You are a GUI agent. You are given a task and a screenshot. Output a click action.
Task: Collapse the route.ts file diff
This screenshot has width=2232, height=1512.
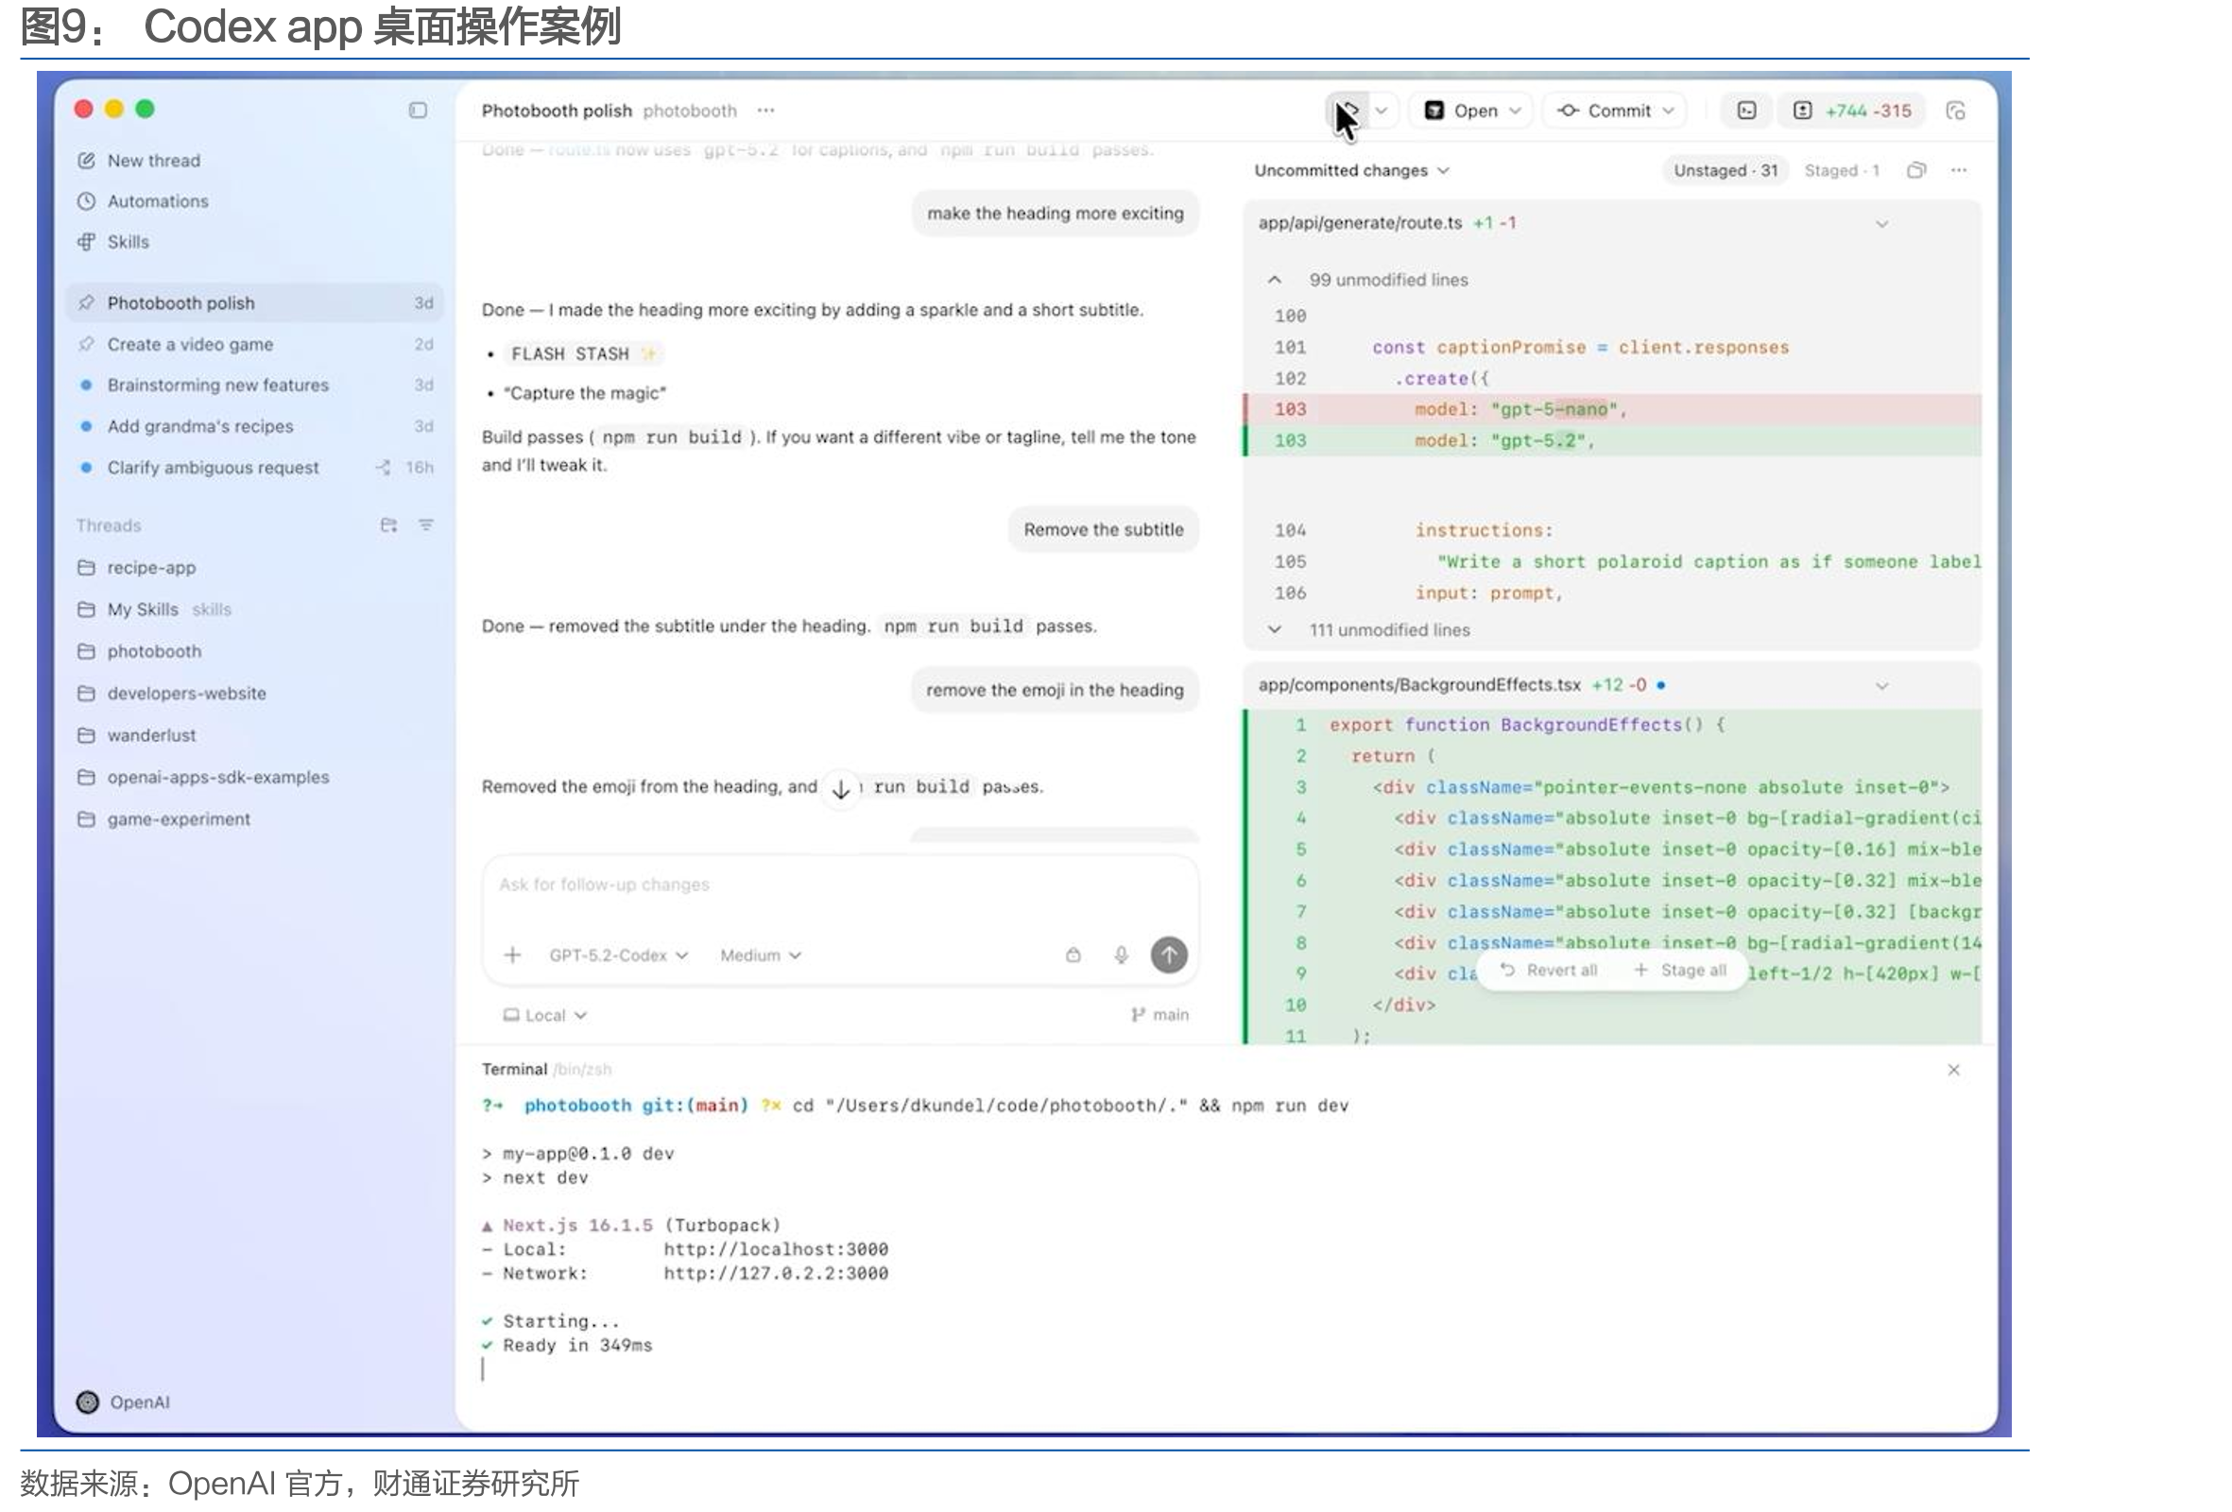click(1881, 224)
